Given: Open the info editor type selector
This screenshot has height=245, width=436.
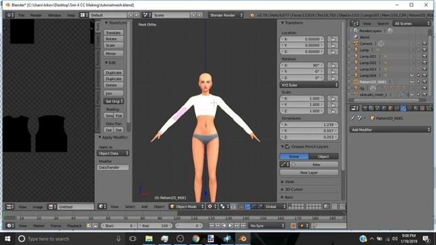Looking at the screenshot, I should point(10,15).
